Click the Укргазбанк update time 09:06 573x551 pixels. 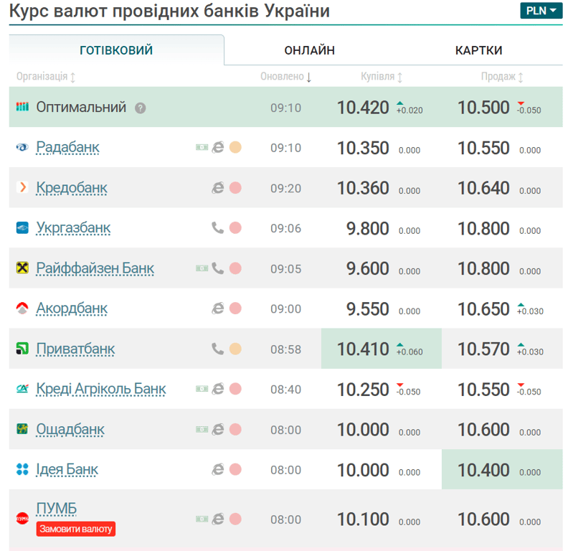[x=285, y=229]
